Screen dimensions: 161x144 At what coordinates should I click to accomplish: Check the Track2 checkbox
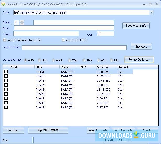(x=6, y=76)
